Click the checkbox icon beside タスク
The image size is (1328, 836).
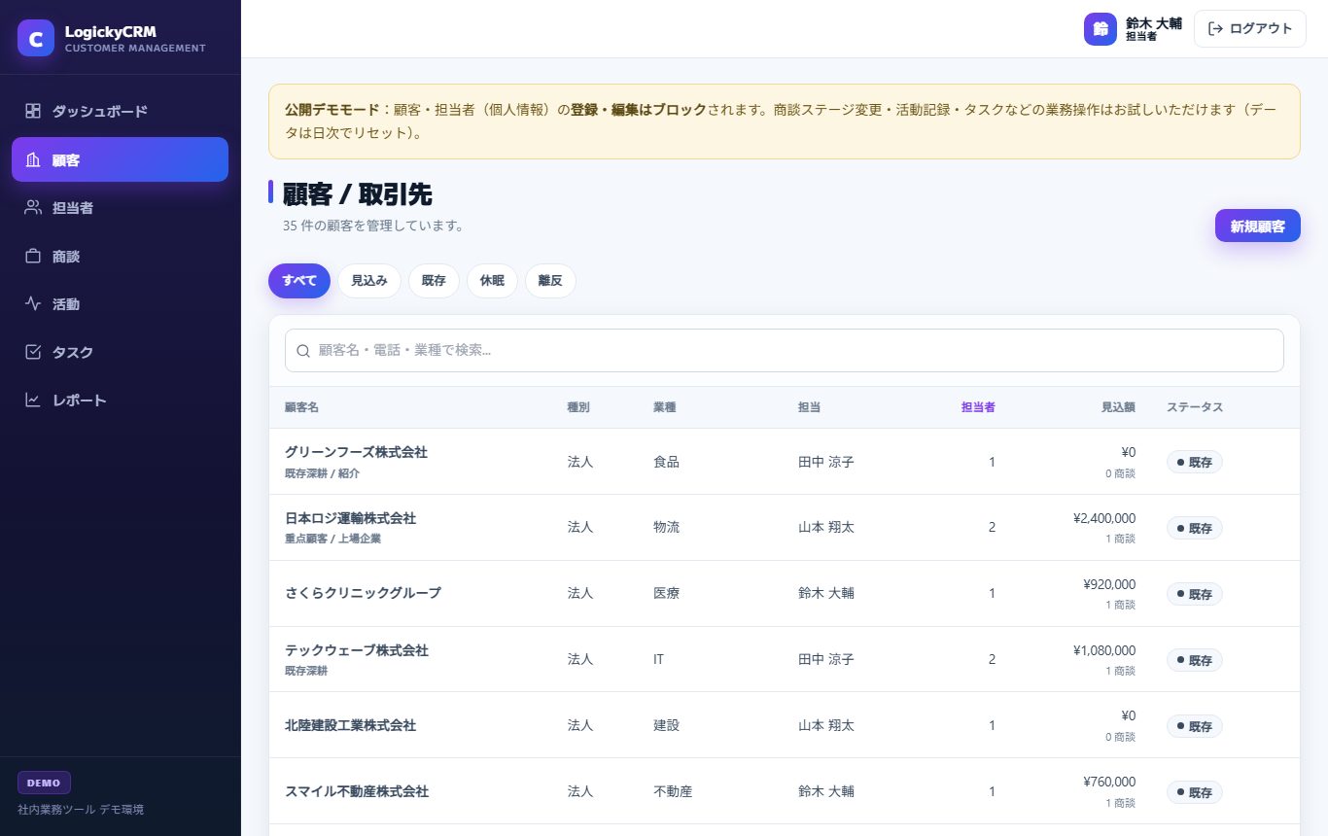[x=33, y=352]
